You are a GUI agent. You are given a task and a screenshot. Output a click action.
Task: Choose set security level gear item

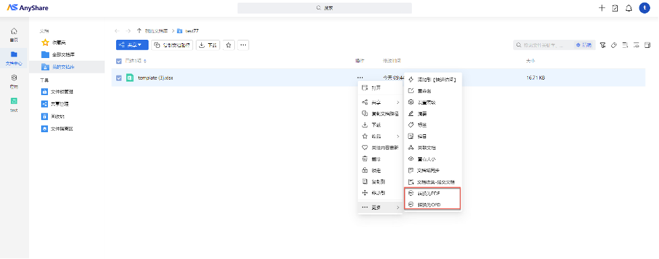click(432, 102)
